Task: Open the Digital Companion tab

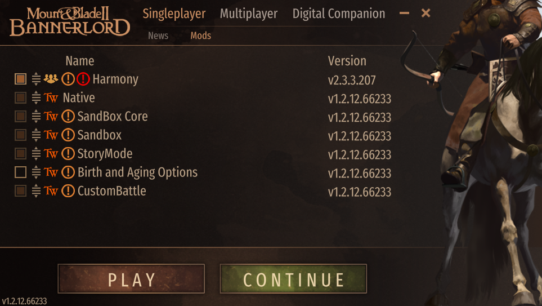Action: tap(339, 14)
